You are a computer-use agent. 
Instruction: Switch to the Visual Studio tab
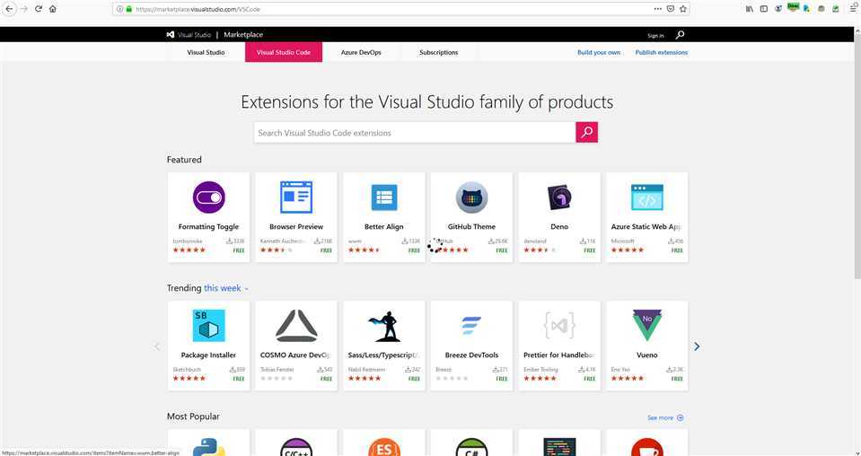coord(206,53)
